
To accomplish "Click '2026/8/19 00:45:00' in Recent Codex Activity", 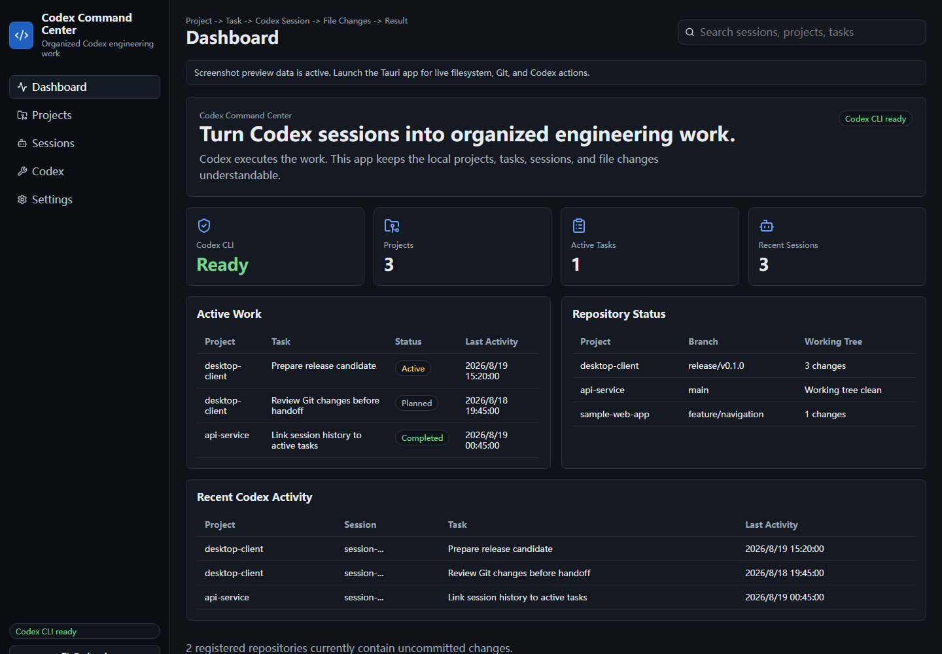I will click(x=784, y=597).
